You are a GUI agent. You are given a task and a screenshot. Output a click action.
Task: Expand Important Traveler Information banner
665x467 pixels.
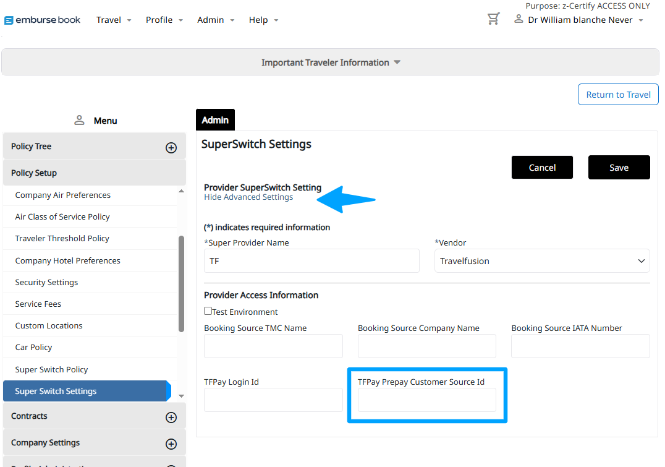pyautogui.click(x=331, y=62)
